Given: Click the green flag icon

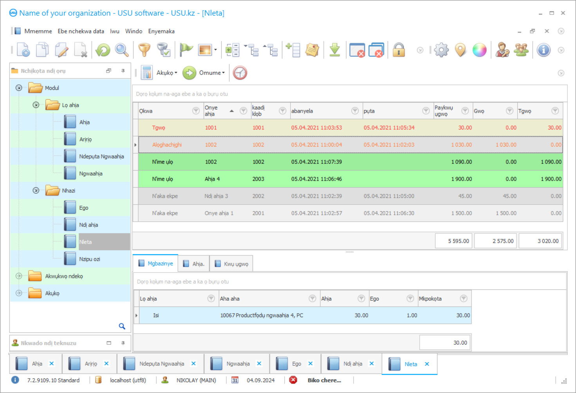Looking at the screenshot, I should 186,50.
